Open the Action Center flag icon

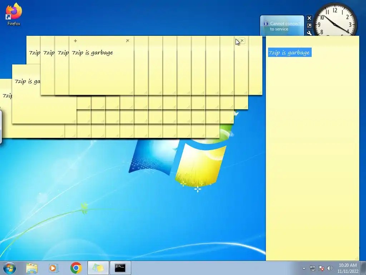point(321,268)
